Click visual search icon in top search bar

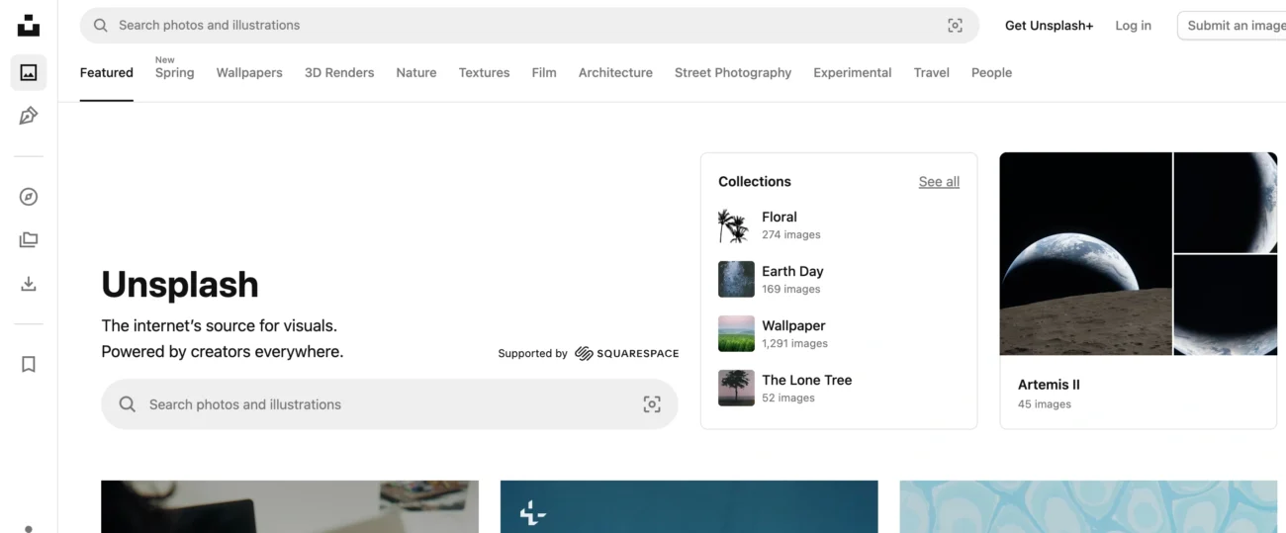pyautogui.click(x=955, y=26)
